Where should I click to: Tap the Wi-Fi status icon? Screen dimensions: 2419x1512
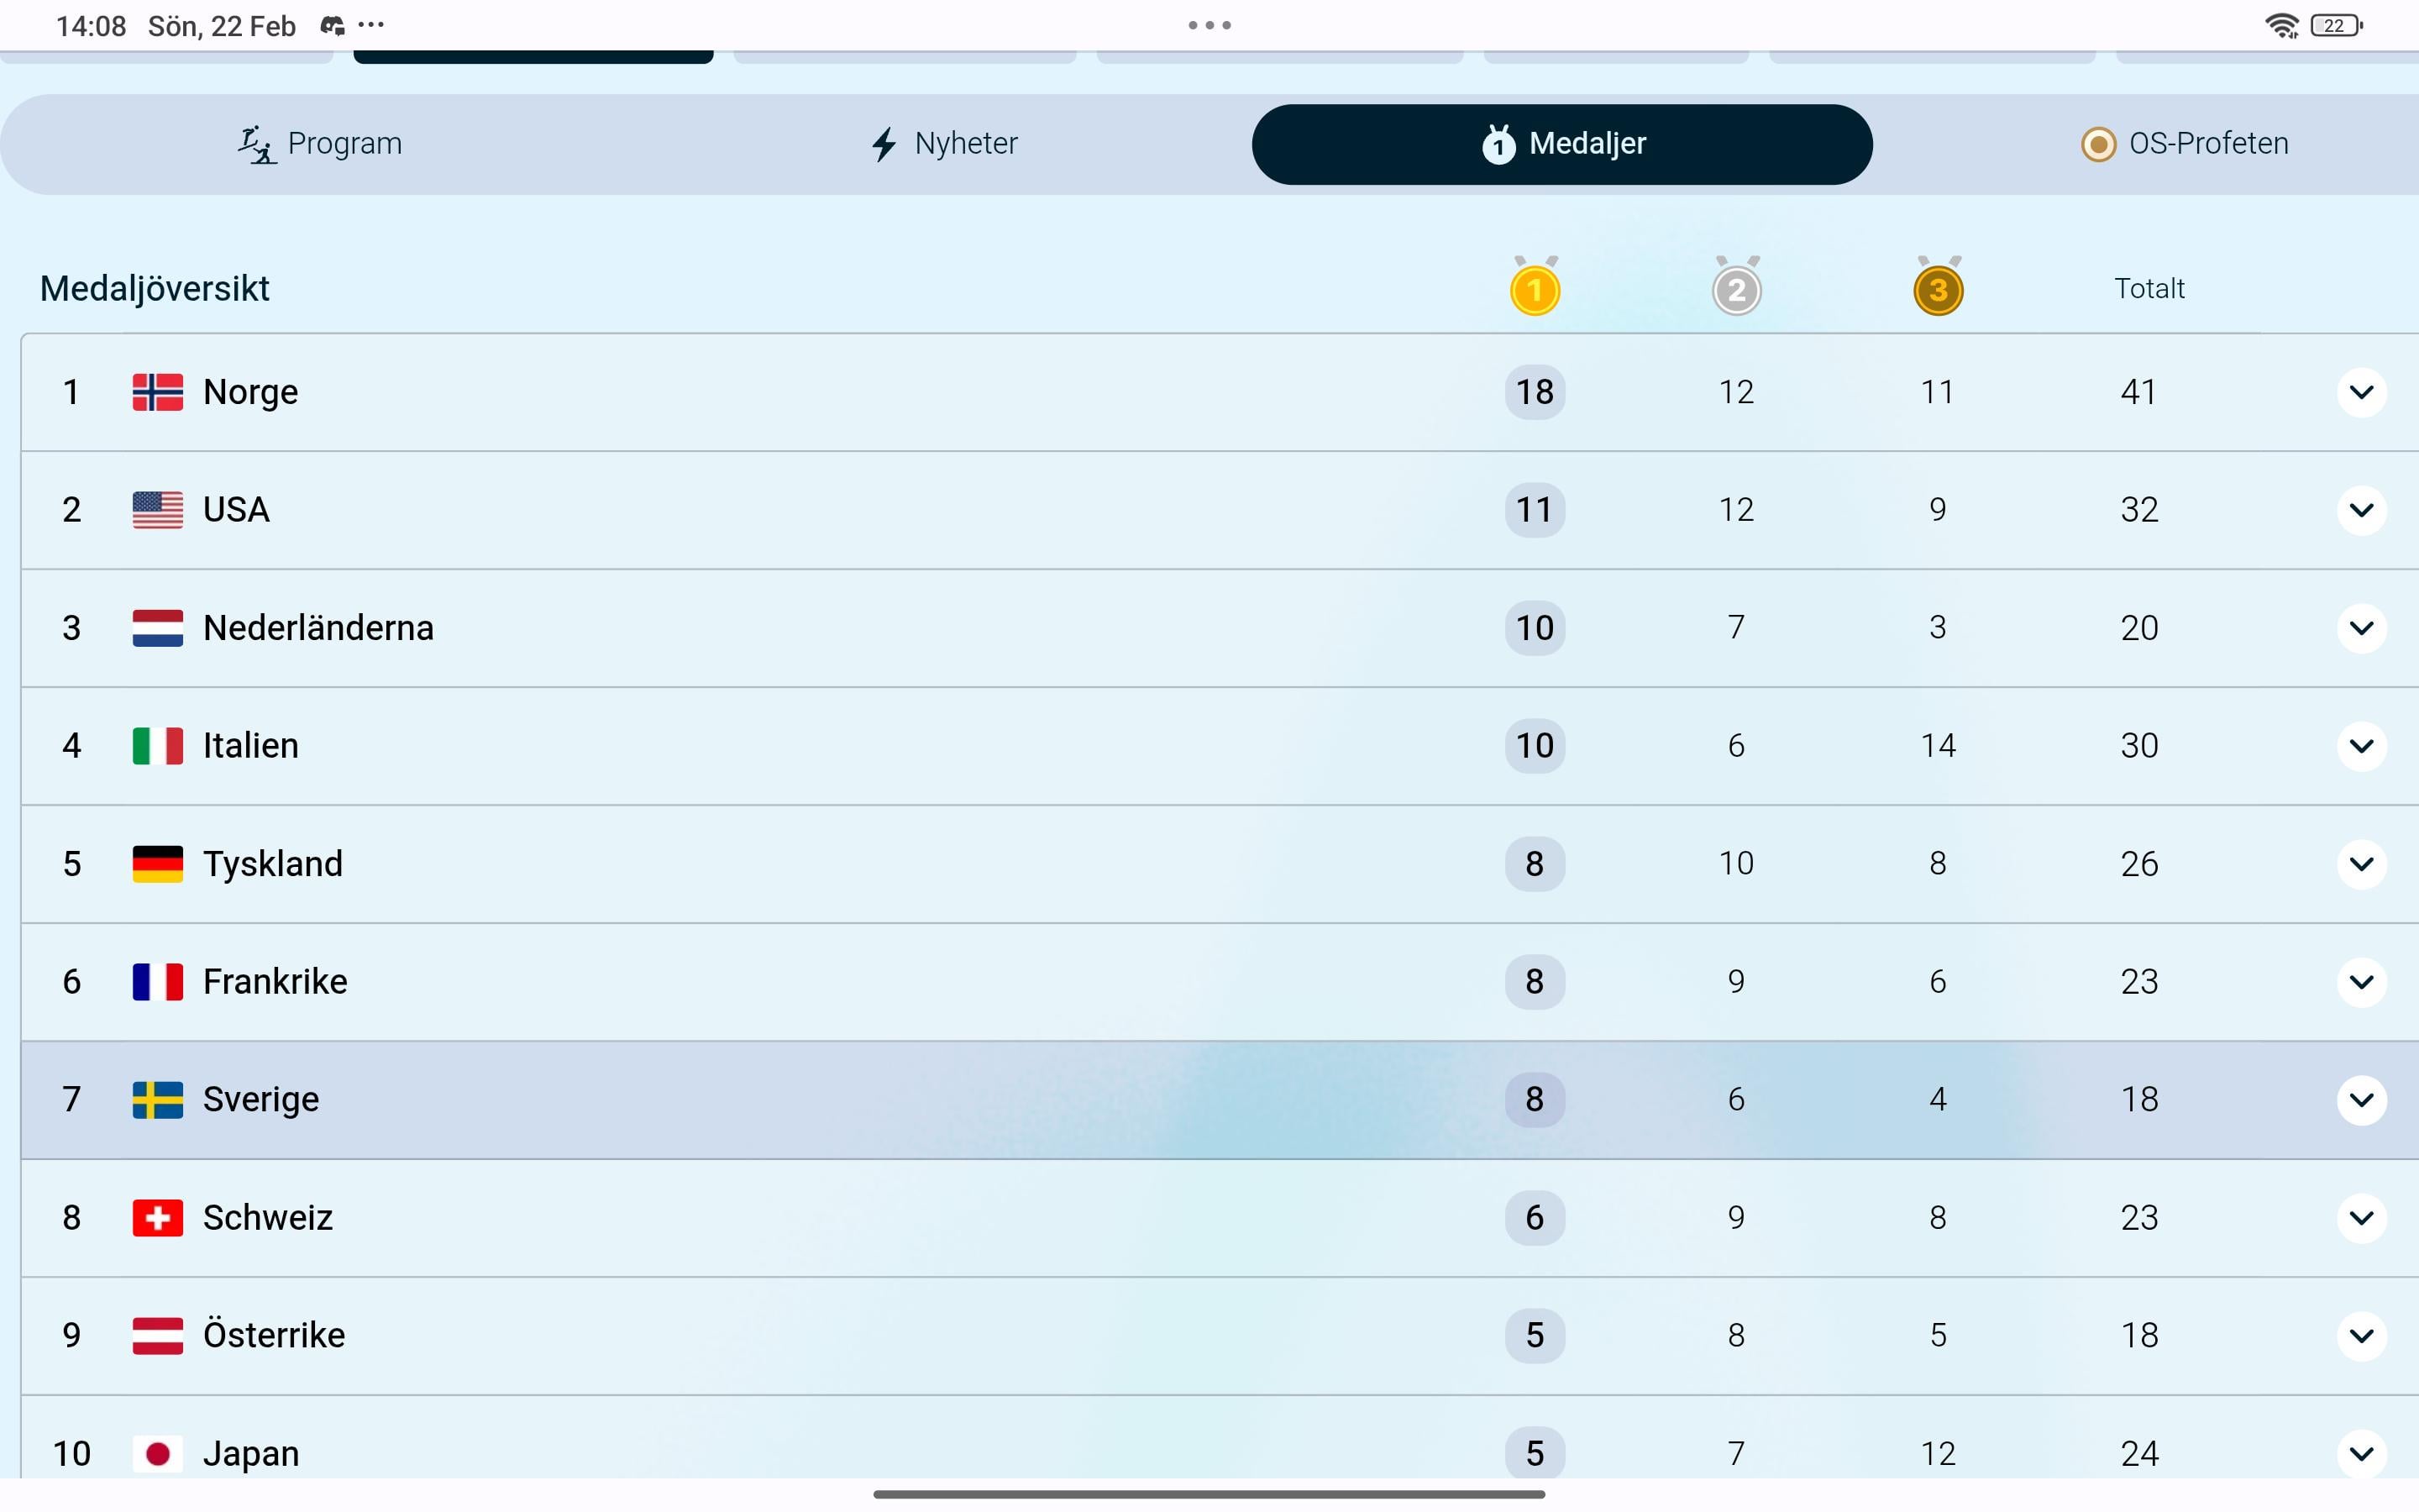(2281, 26)
